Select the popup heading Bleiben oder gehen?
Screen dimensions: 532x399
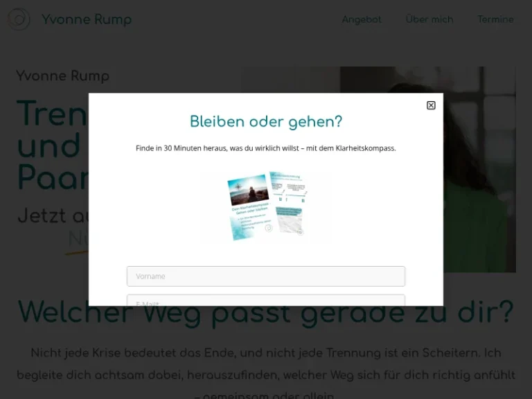(266, 122)
